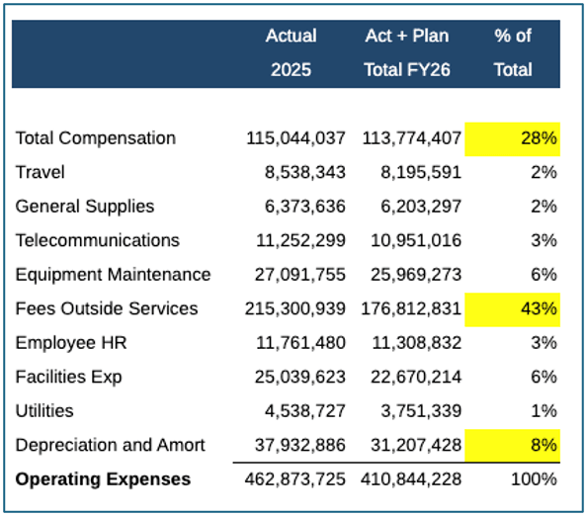Select Facilities Exp FY26 value 22,670,214
585x517 pixels.
[x=416, y=377]
